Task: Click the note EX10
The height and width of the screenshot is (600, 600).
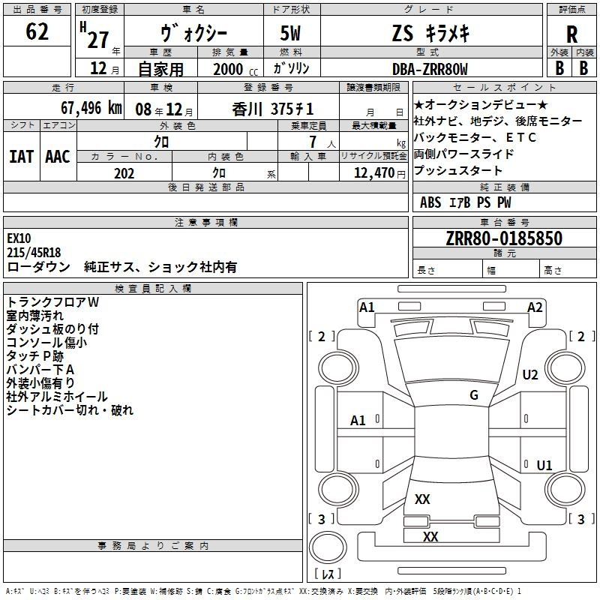Action: [19, 238]
